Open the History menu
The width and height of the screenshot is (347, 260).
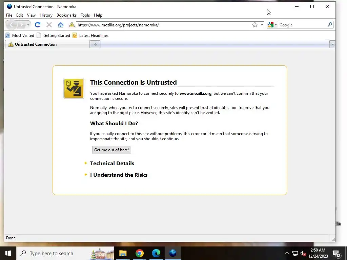(x=46, y=15)
